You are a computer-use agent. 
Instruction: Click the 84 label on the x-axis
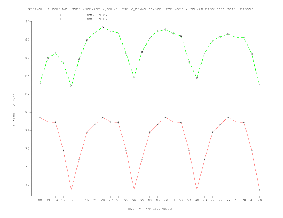pyautogui.click(x=259, y=200)
